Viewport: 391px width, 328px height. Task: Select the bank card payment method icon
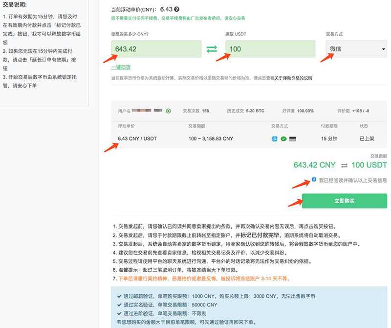pos(293,139)
